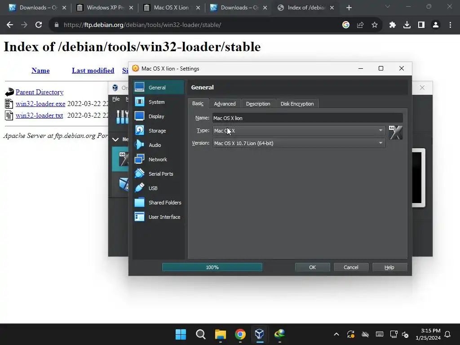Screen dimensions: 460x345
Task: Open USB settings category
Action: (159, 188)
